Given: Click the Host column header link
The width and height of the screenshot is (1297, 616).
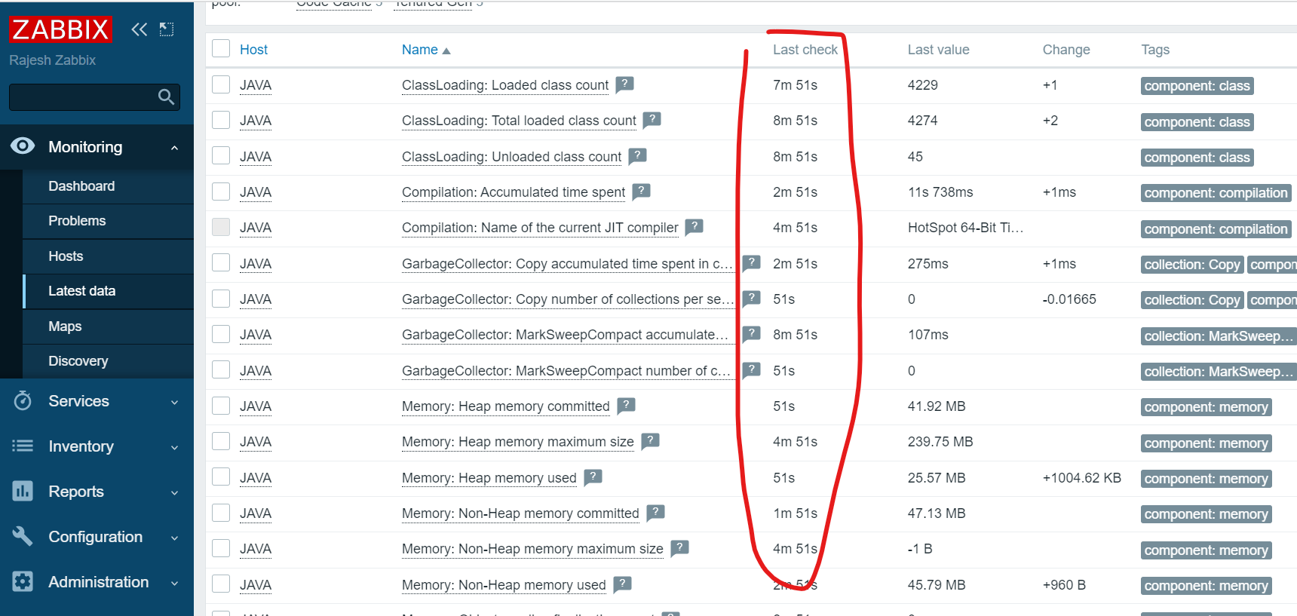Looking at the screenshot, I should pyautogui.click(x=253, y=50).
